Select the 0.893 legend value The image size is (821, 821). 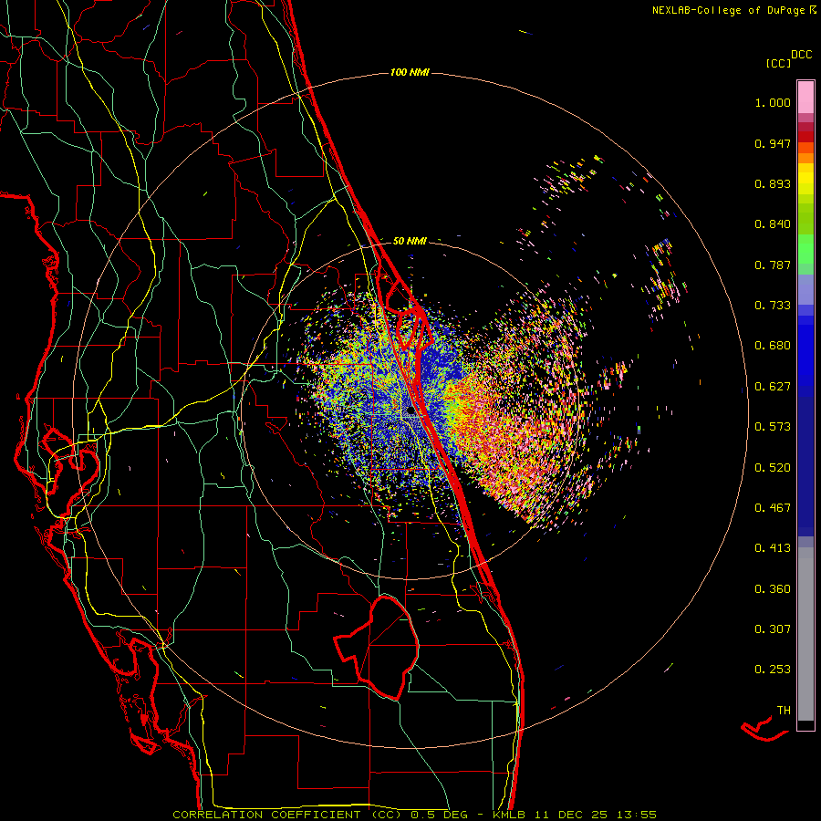click(773, 183)
